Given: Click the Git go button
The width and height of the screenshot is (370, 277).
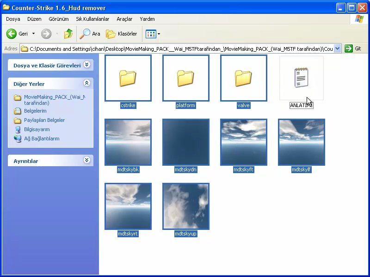Looking at the screenshot, I should coord(353,49).
